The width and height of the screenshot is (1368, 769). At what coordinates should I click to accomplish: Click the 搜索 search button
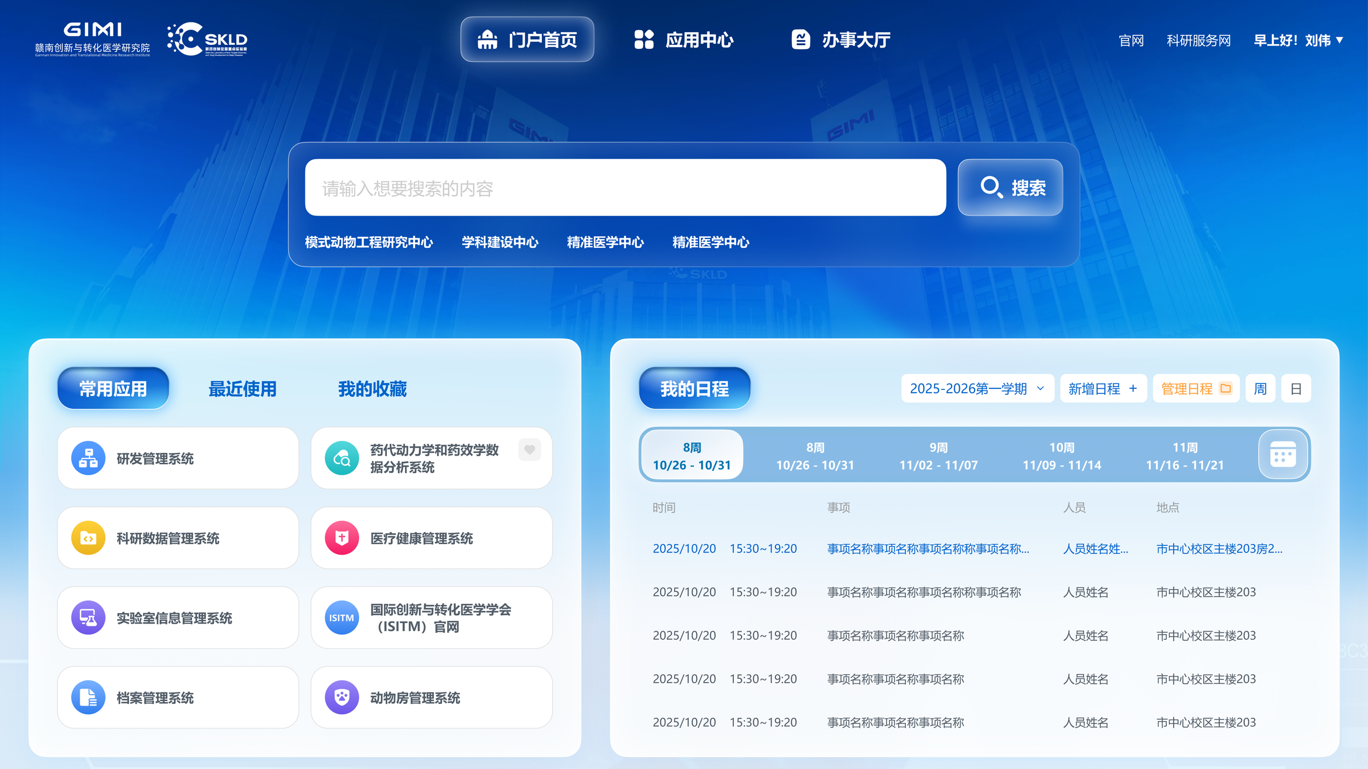pyautogui.click(x=1010, y=188)
